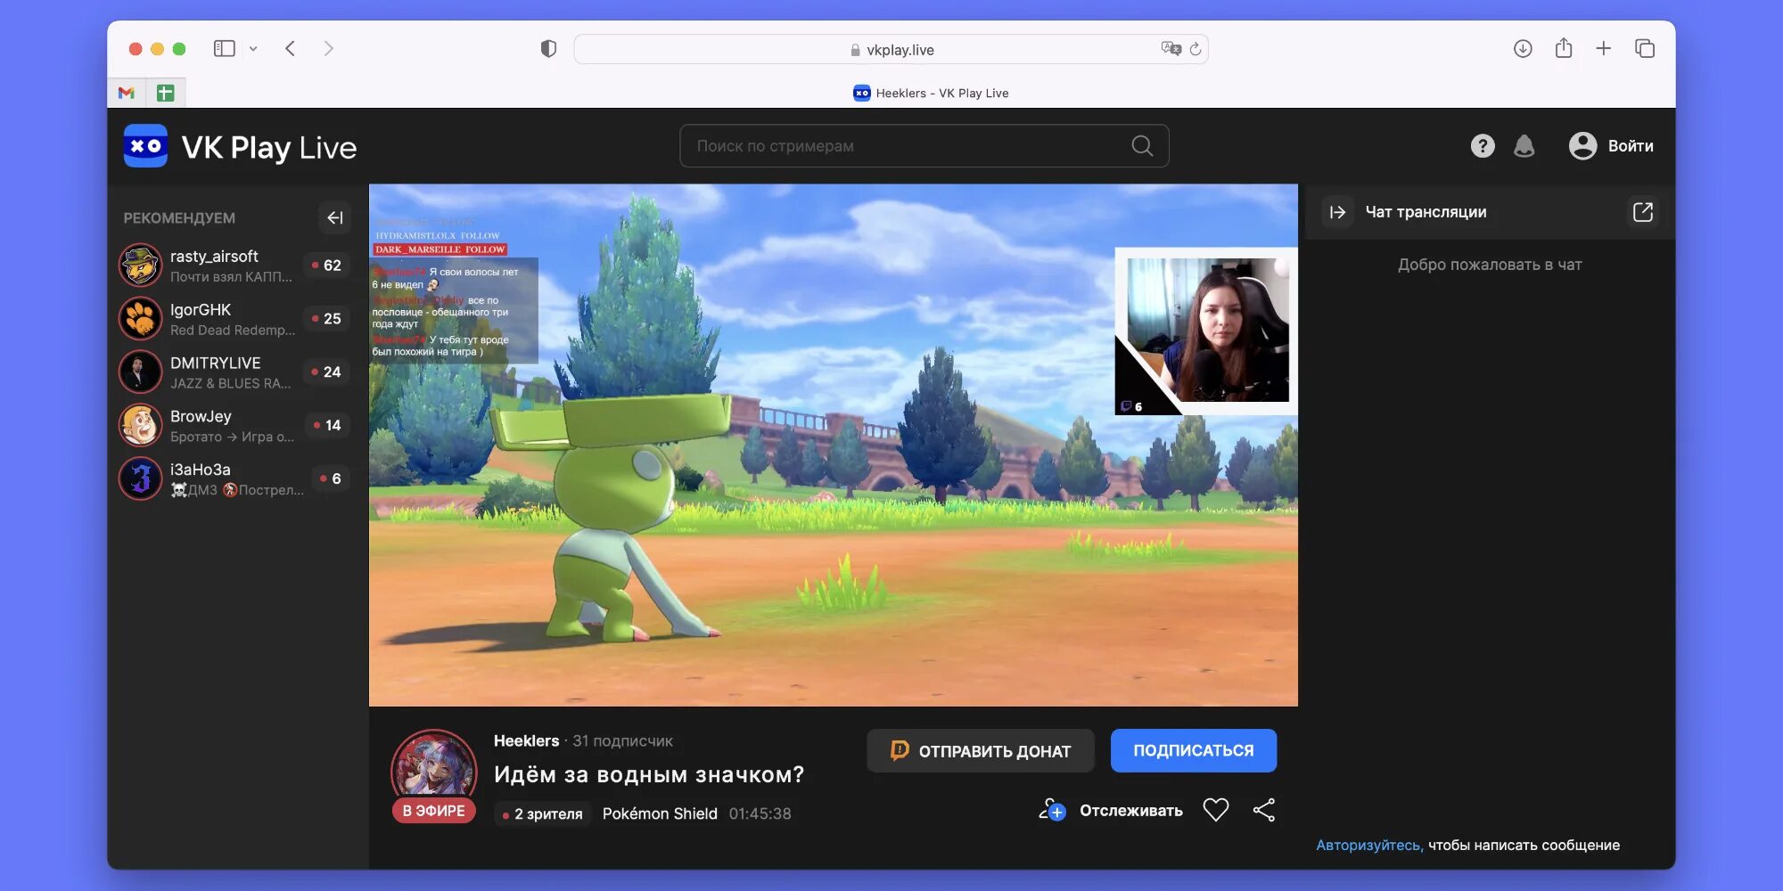
Task: Collapse the recommended streamers sidebar
Action: (x=335, y=217)
